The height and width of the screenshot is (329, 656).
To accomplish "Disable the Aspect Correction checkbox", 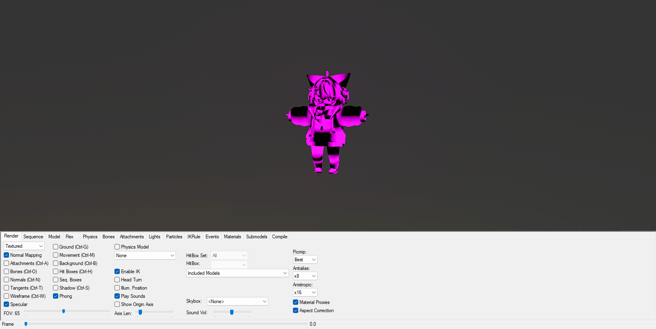I will pos(296,311).
